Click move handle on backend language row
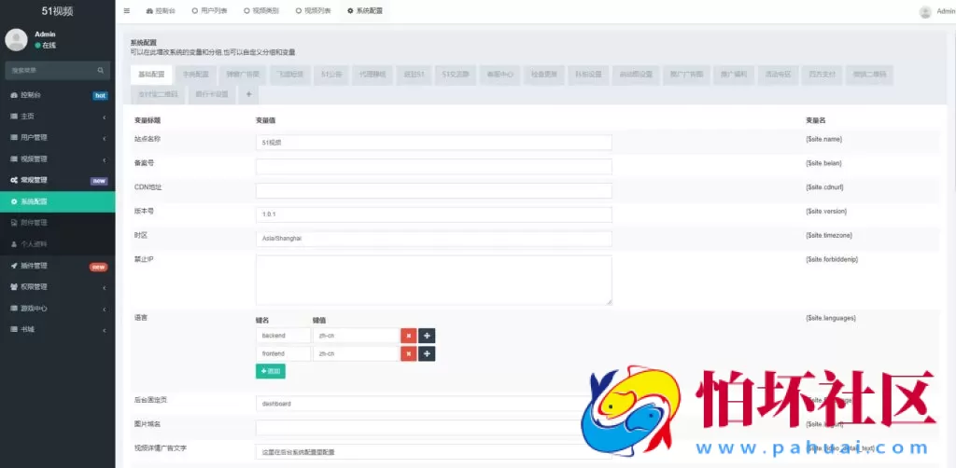This screenshot has height=468, width=956. [x=427, y=336]
